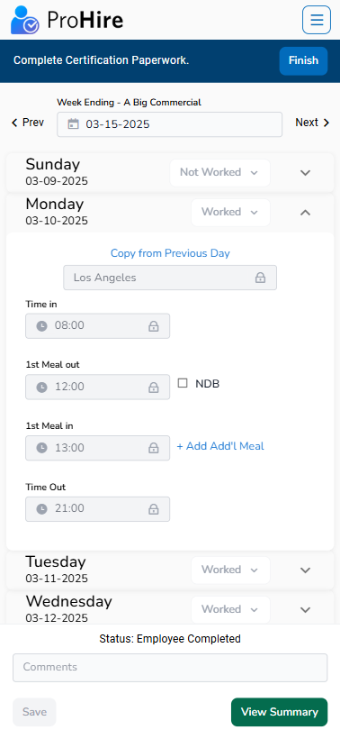The height and width of the screenshot is (739, 340).
Task: Open Tuesday's Worked status dropdown
Action: 230,570
